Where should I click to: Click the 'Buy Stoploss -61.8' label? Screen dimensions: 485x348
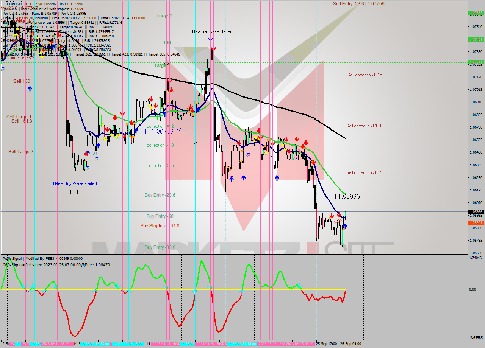pos(161,226)
